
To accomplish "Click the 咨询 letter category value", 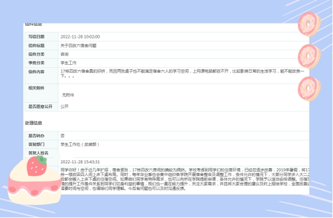I will tap(64, 54).
